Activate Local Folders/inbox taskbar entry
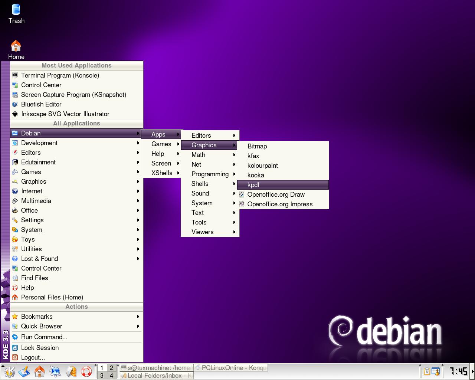 156,376
